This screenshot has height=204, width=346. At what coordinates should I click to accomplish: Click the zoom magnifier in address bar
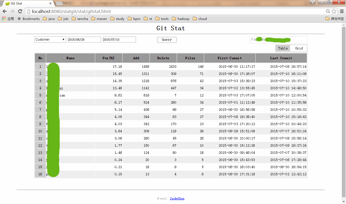[328, 11]
